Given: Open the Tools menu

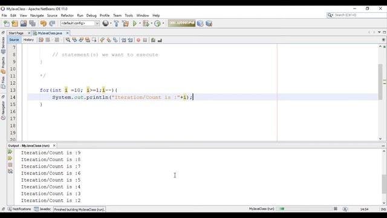Looking at the screenshot, I should point(129,15).
